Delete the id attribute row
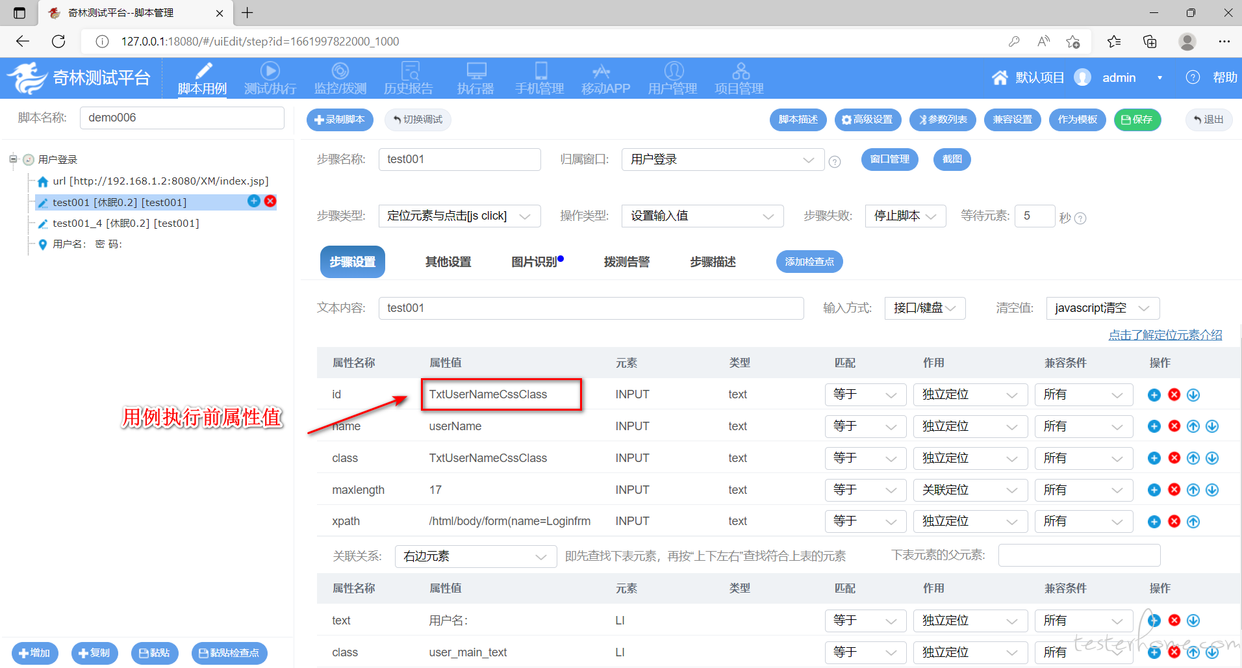The image size is (1242, 668). 1174,395
